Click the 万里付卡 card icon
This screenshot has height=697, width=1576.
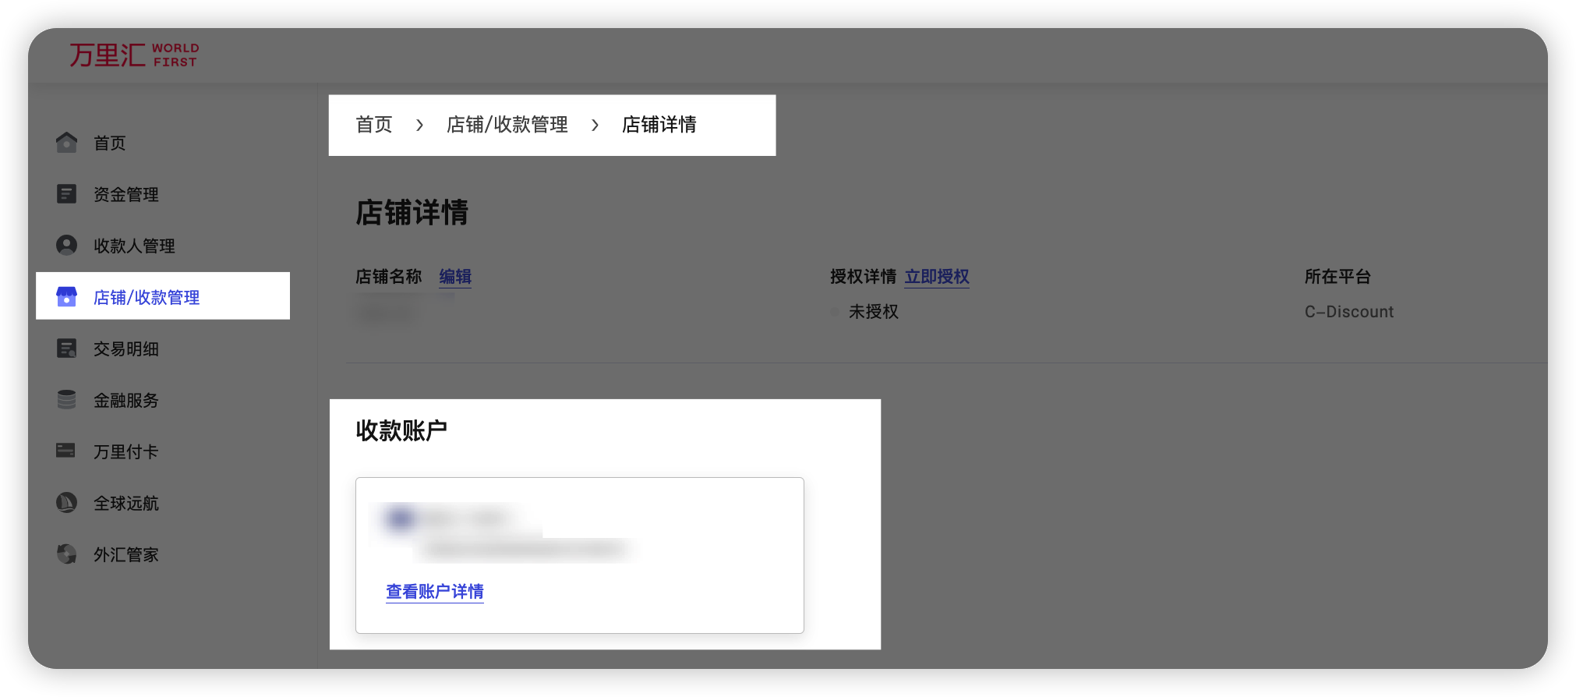click(66, 451)
